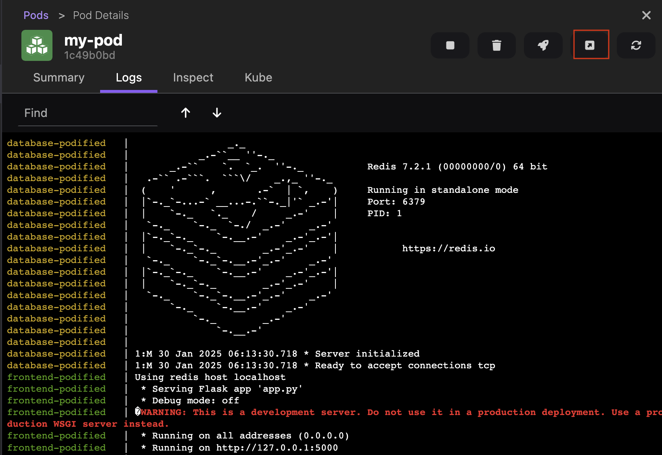The height and width of the screenshot is (455, 662).
Task: Delete the pod with trash icon
Action: click(x=497, y=45)
